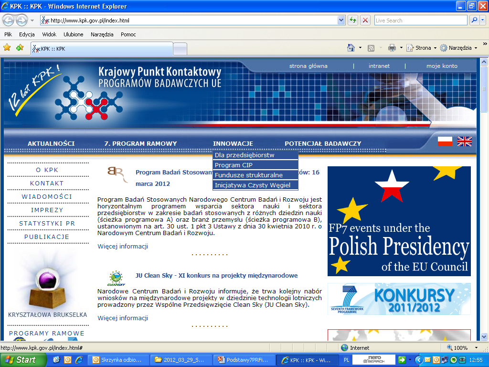The width and height of the screenshot is (489, 367).
Task: Click the search magnifier button
Action: tap(474, 20)
